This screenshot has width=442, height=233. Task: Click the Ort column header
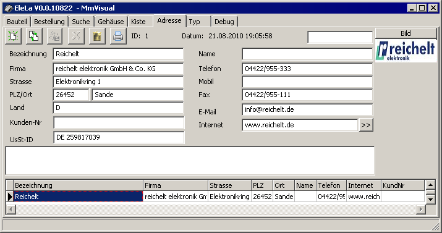click(284, 185)
